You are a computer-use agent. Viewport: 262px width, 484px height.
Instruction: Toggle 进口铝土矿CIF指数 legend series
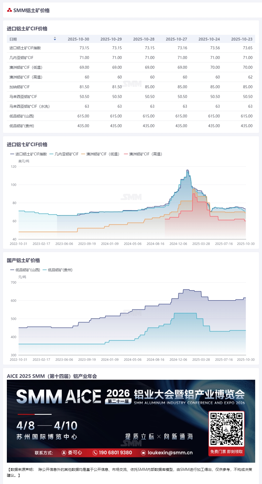pos(28,154)
